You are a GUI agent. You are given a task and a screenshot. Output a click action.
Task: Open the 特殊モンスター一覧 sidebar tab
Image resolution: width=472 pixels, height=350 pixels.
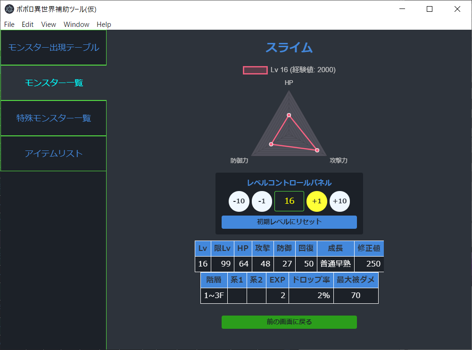point(54,118)
